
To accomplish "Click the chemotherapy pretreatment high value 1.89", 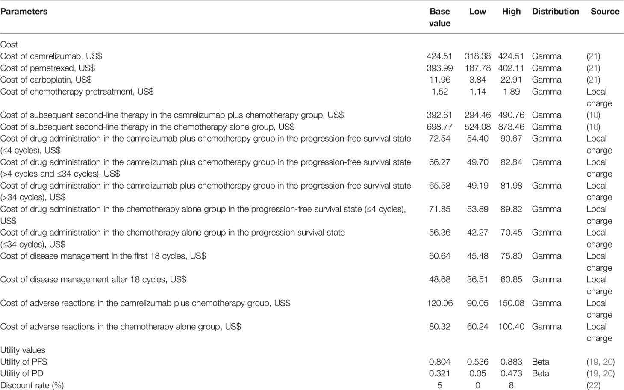I will (x=511, y=92).
